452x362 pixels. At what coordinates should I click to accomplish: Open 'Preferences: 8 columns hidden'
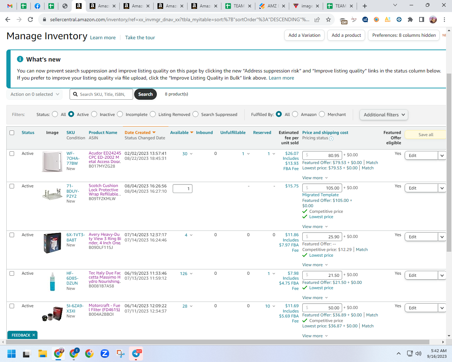pos(404,35)
